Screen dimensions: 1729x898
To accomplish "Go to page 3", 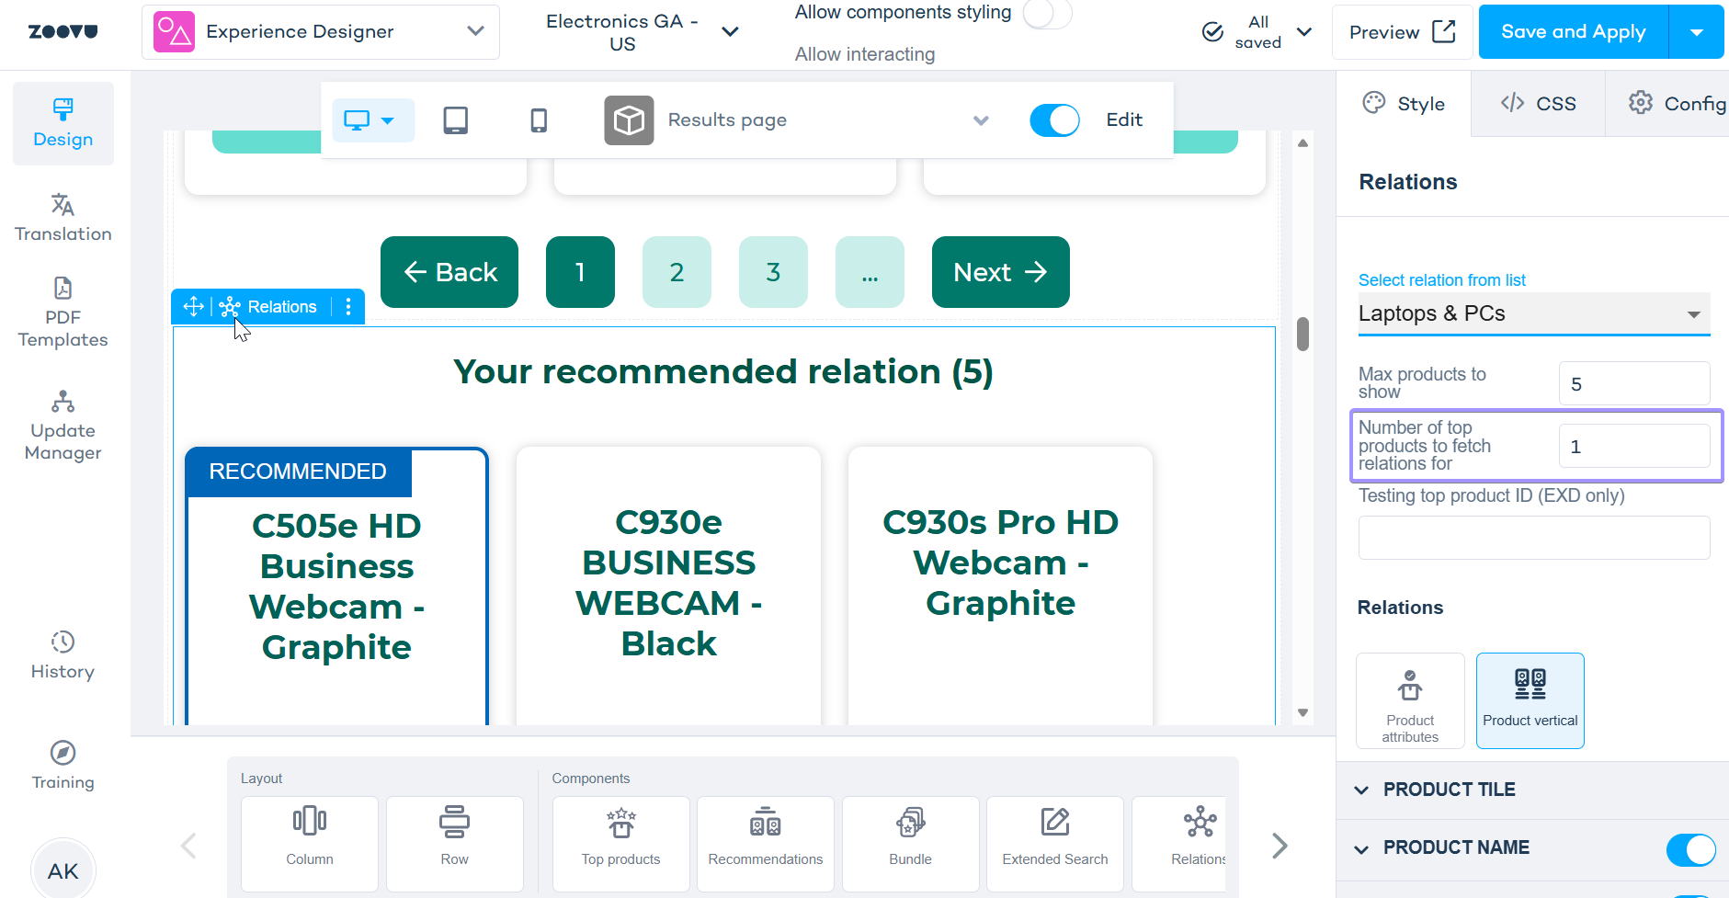I will coord(773,272).
